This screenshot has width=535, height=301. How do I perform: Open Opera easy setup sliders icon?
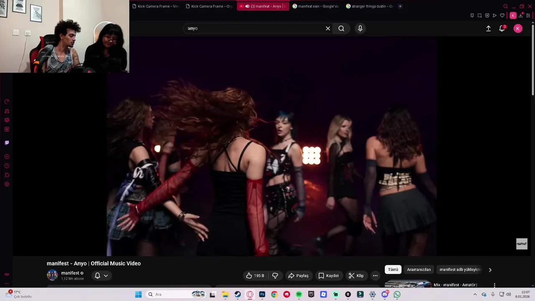pyautogui.click(x=528, y=15)
